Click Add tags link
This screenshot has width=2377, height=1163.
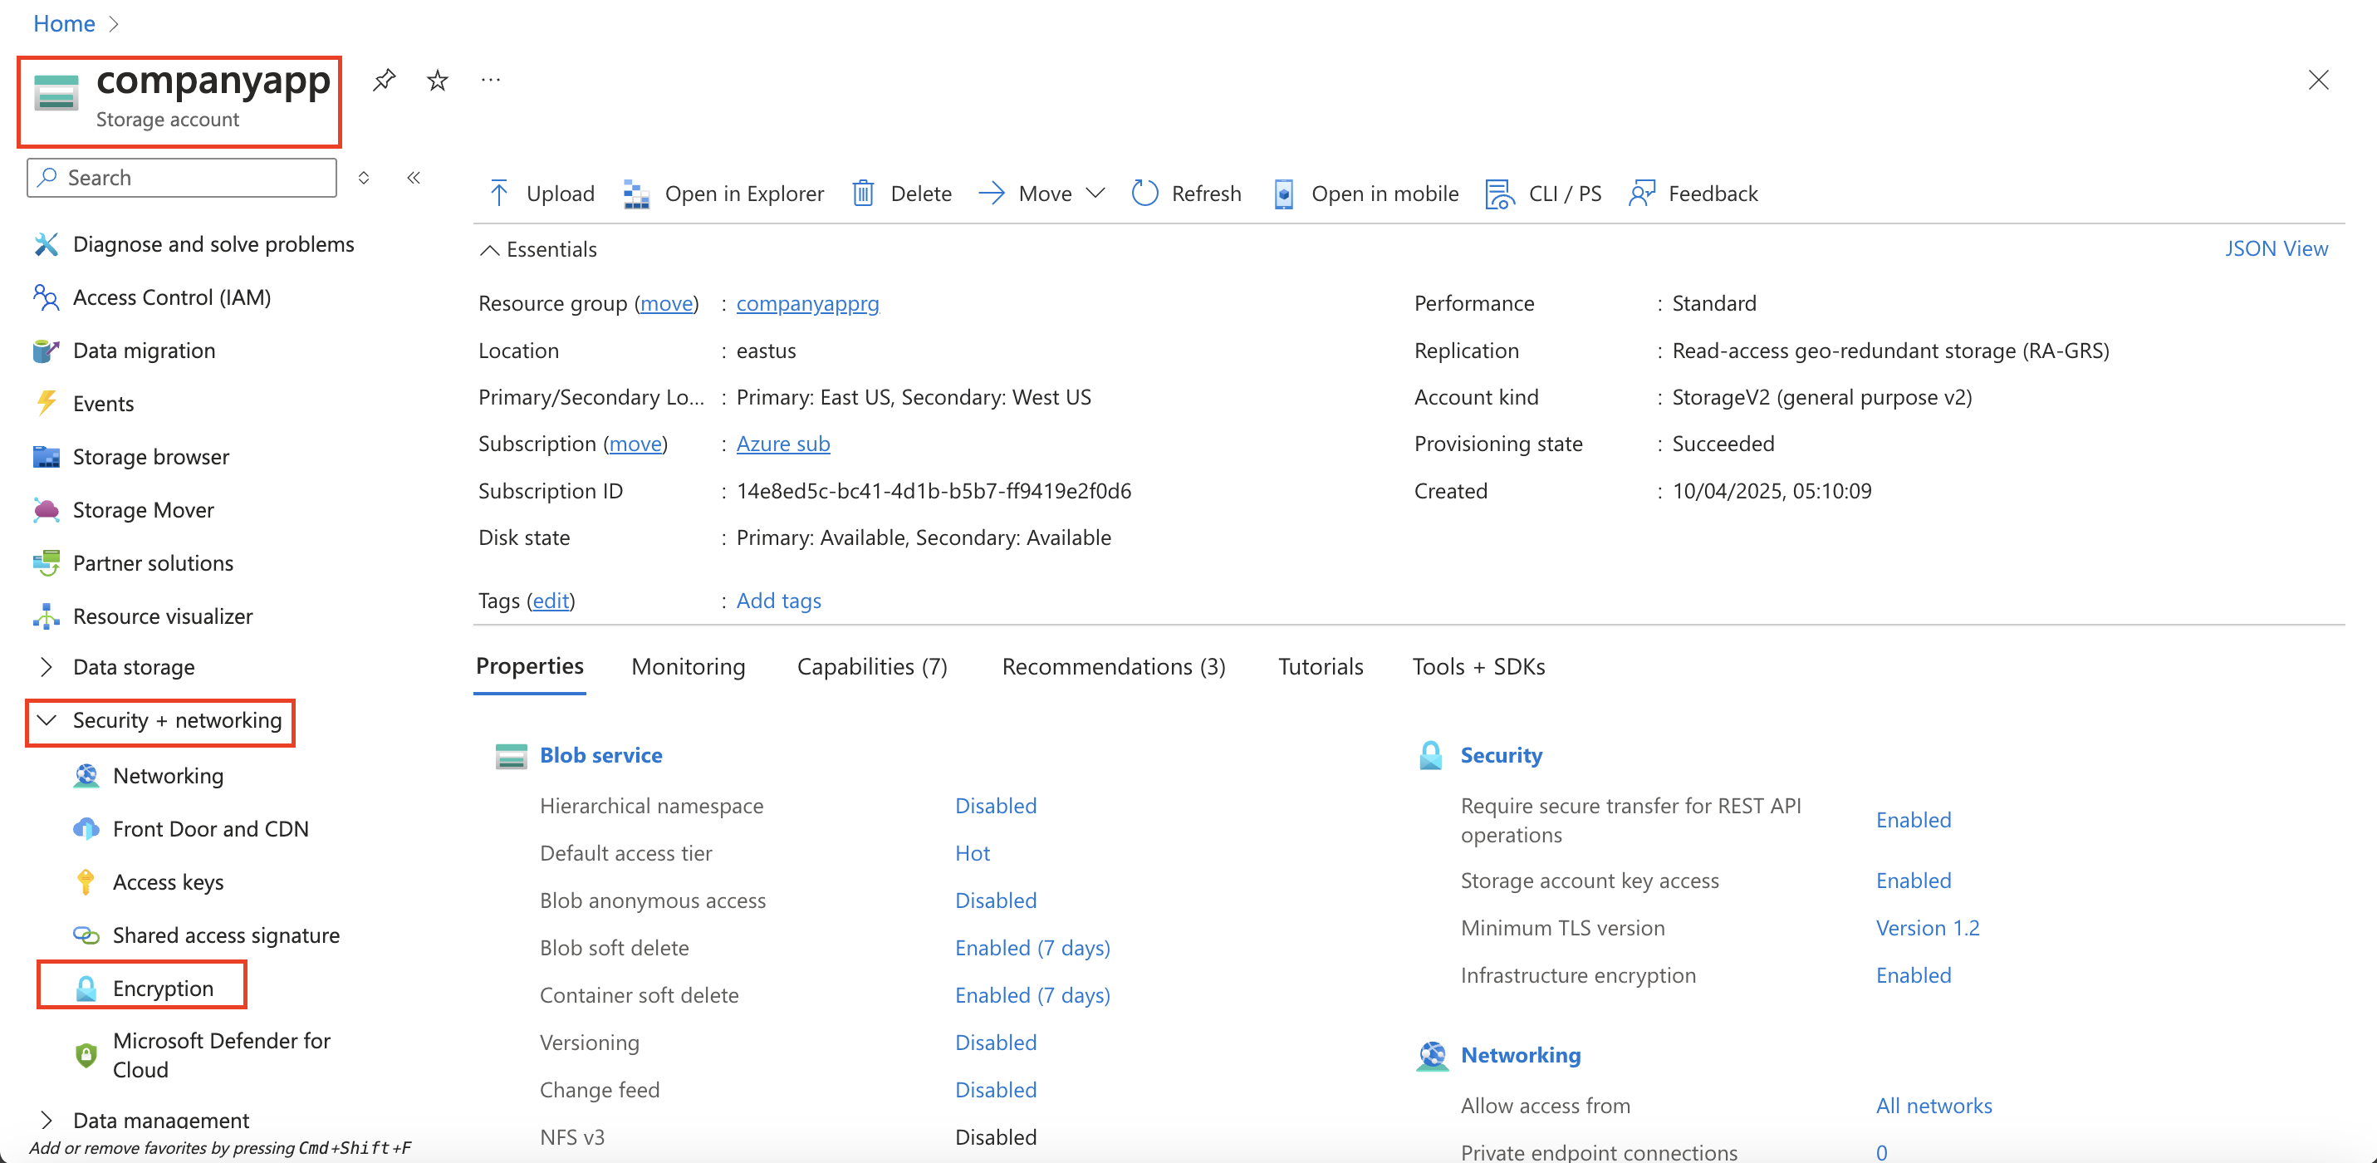[x=778, y=601]
